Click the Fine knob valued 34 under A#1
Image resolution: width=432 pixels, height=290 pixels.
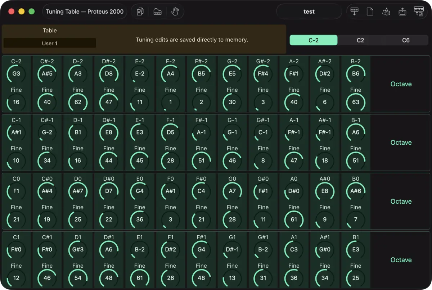point(325,278)
